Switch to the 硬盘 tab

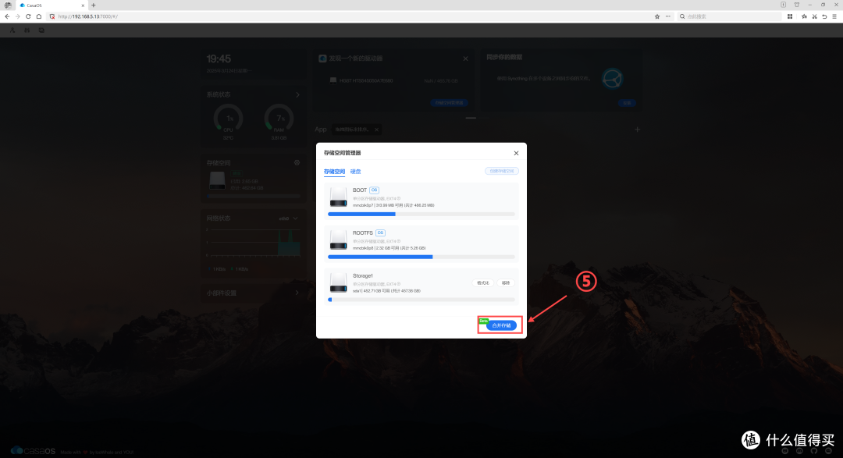(x=355, y=172)
